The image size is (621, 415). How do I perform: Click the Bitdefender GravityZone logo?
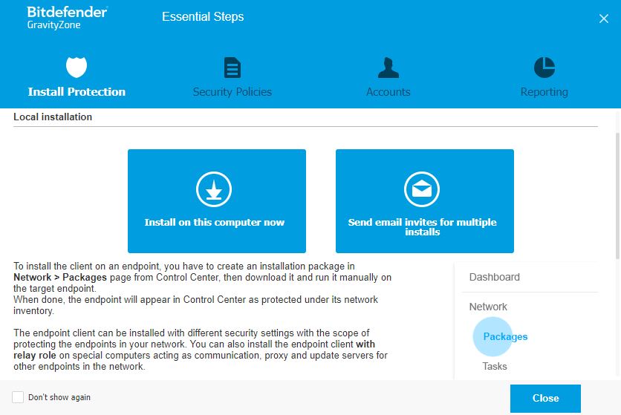pos(67,18)
